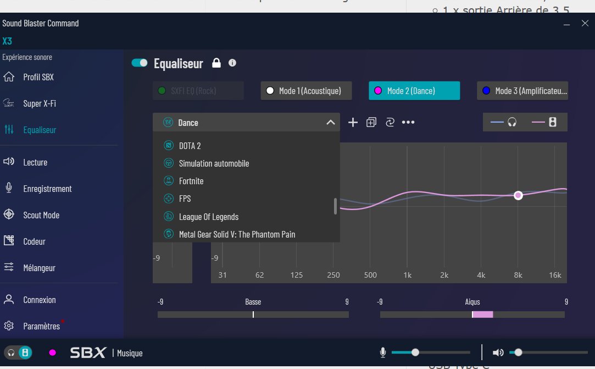Collapse the Dance preset dropdown
Screen dimensions: 595x369
click(330, 123)
